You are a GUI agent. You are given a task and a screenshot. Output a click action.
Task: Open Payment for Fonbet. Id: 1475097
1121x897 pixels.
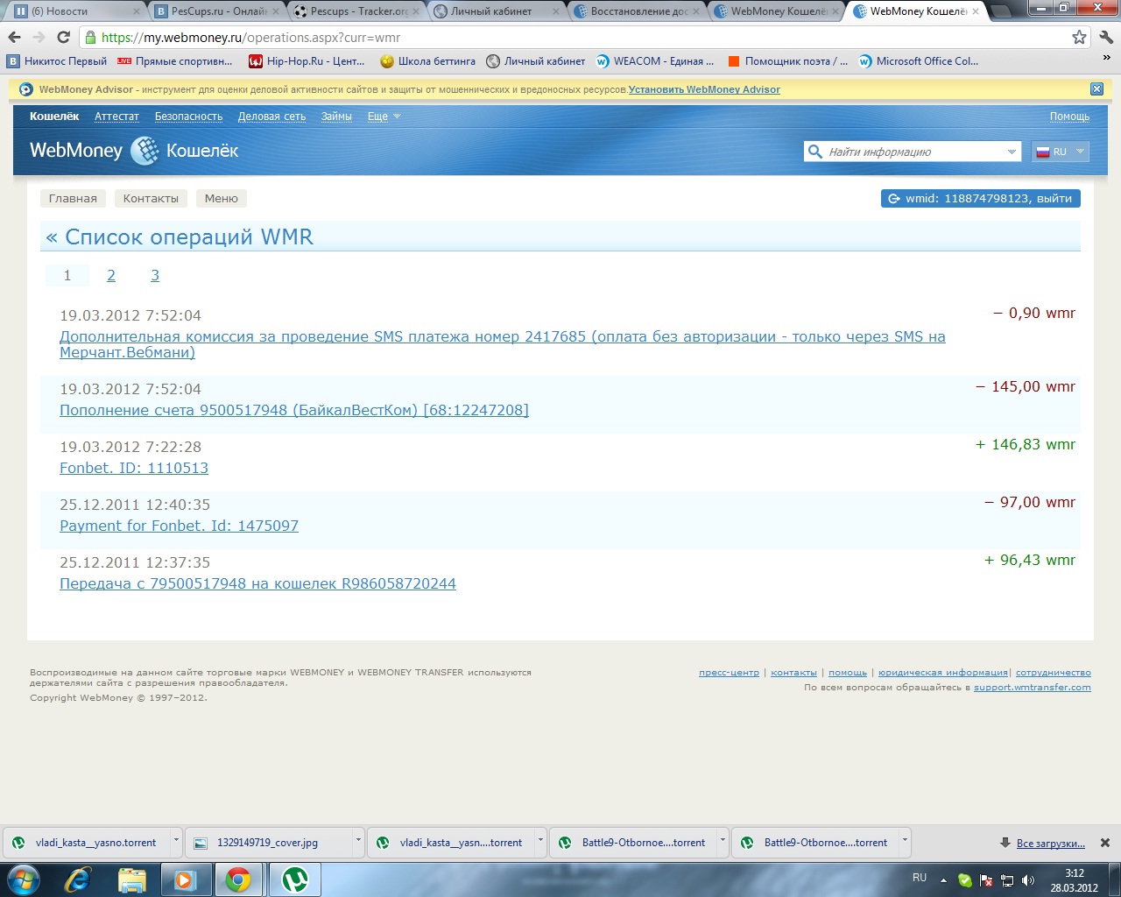179,526
